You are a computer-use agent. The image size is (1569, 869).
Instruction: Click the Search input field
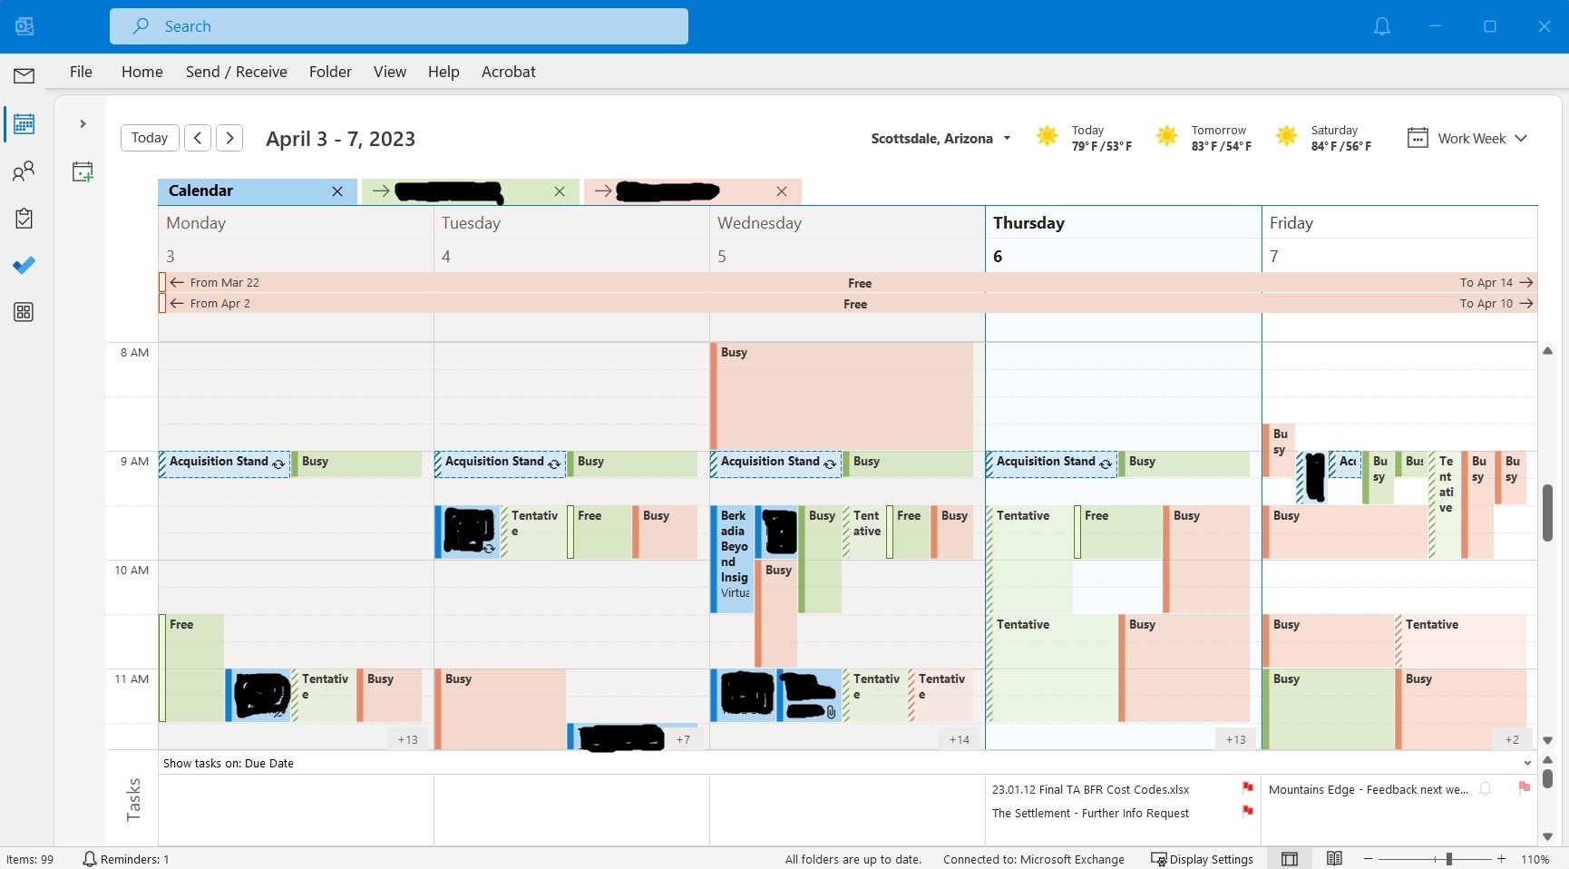(399, 26)
